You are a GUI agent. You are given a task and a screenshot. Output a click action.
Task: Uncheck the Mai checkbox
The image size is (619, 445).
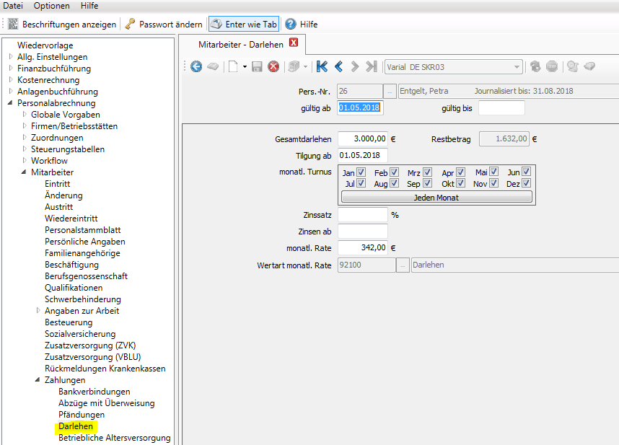[493, 172]
